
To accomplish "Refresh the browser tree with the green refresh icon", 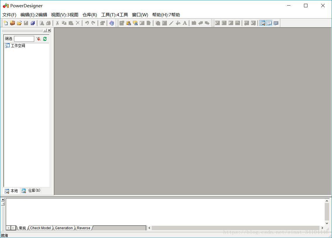I will pos(44,39).
